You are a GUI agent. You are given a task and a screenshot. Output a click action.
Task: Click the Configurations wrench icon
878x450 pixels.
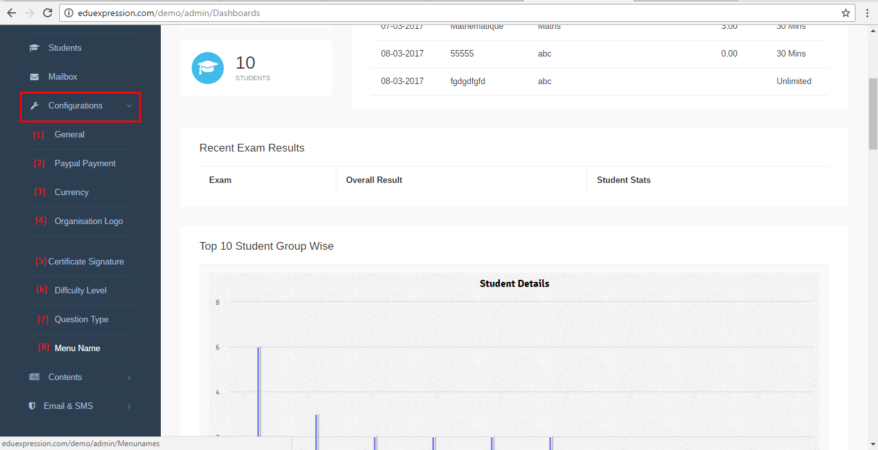(34, 106)
